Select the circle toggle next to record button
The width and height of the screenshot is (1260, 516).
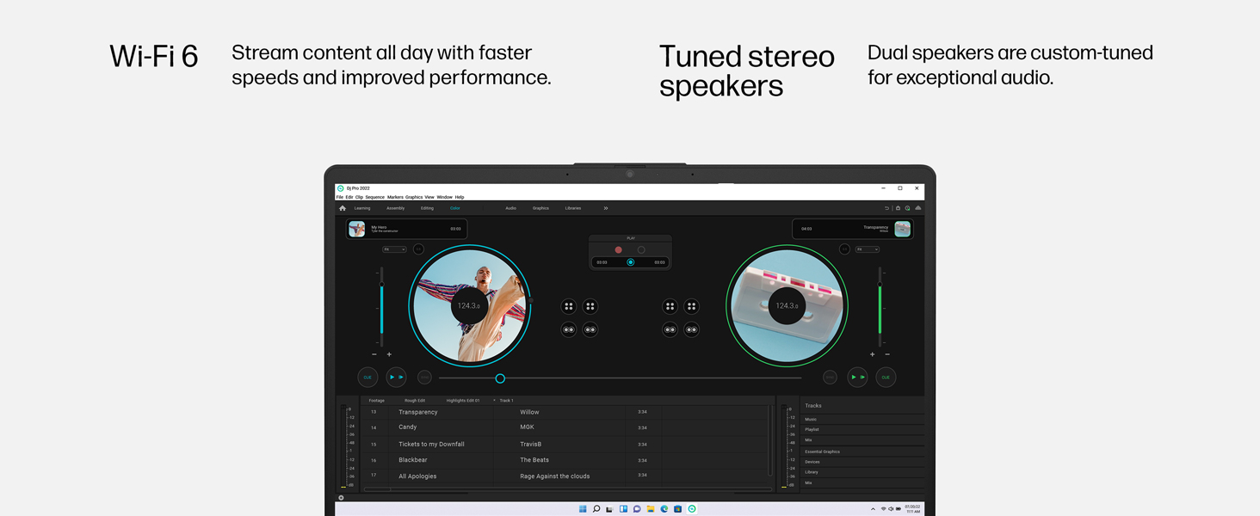[641, 249]
